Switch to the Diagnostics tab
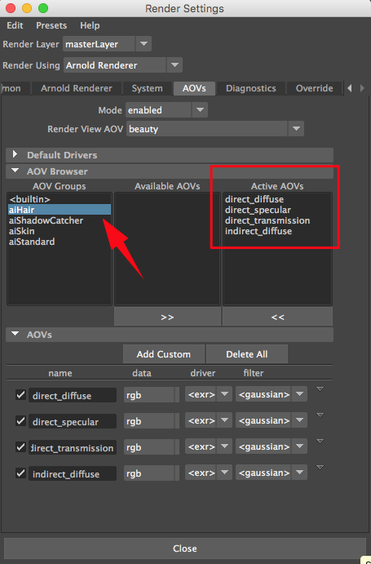The width and height of the screenshot is (371, 564). pos(250,88)
